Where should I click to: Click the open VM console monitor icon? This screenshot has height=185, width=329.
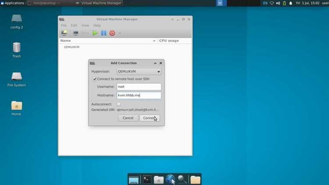(x=76, y=33)
